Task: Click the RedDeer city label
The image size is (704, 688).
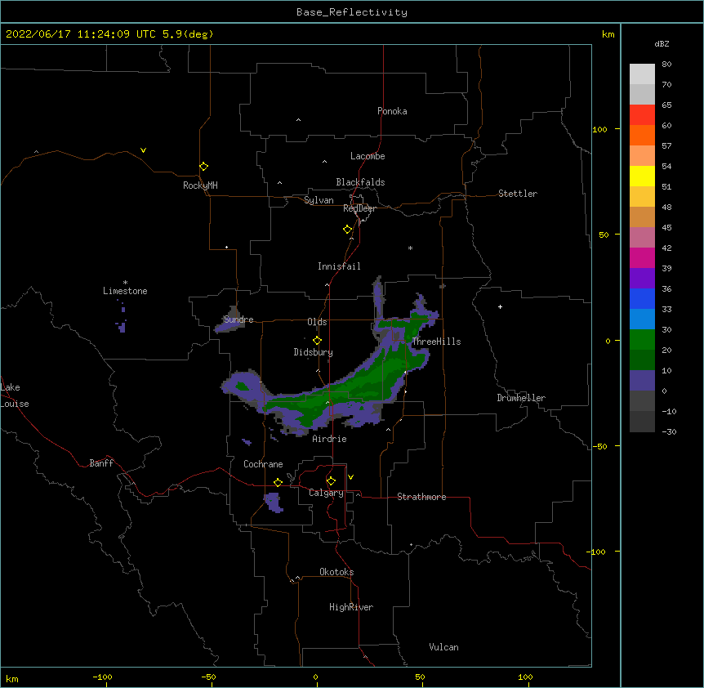Action: (x=359, y=208)
